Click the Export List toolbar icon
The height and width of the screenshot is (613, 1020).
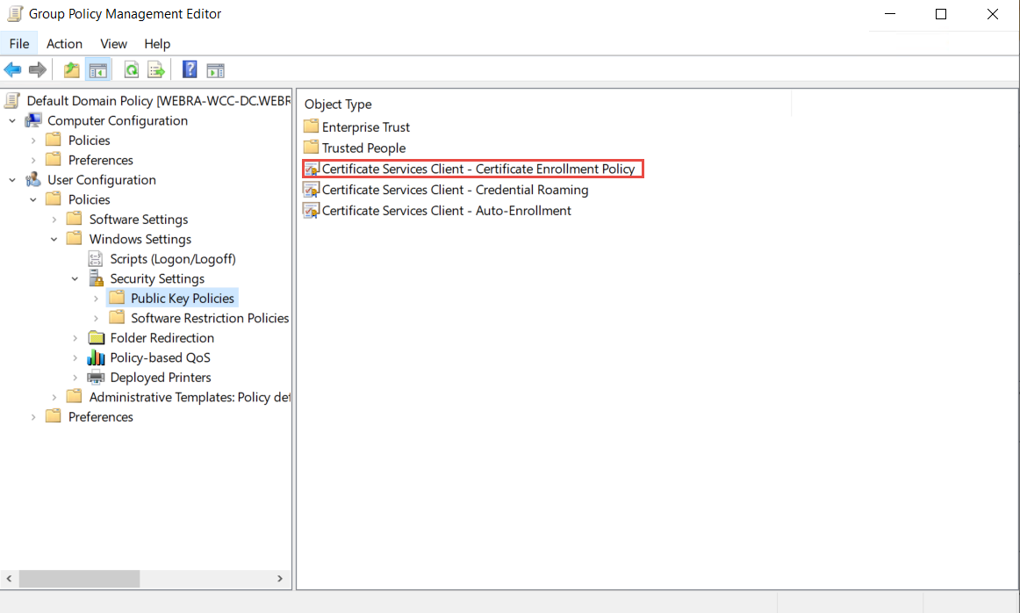[156, 69]
